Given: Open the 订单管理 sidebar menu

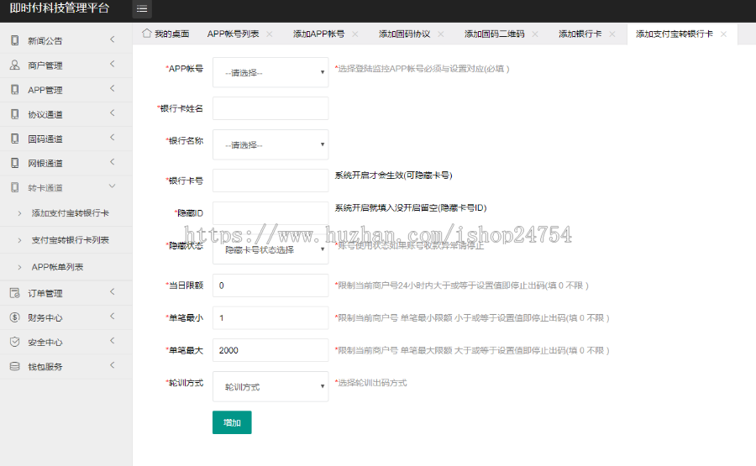Looking at the screenshot, I should pyautogui.click(x=66, y=293).
